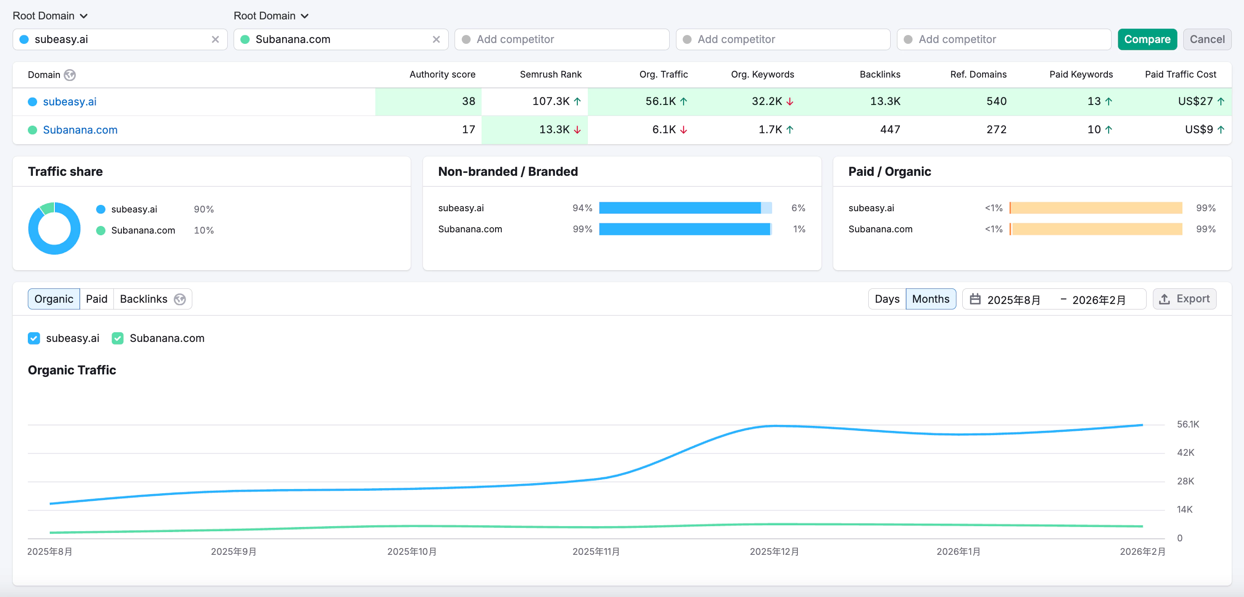Viewport: 1244px width, 597px height.
Task: Export the chart data
Action: click(x=1184, y=299)
